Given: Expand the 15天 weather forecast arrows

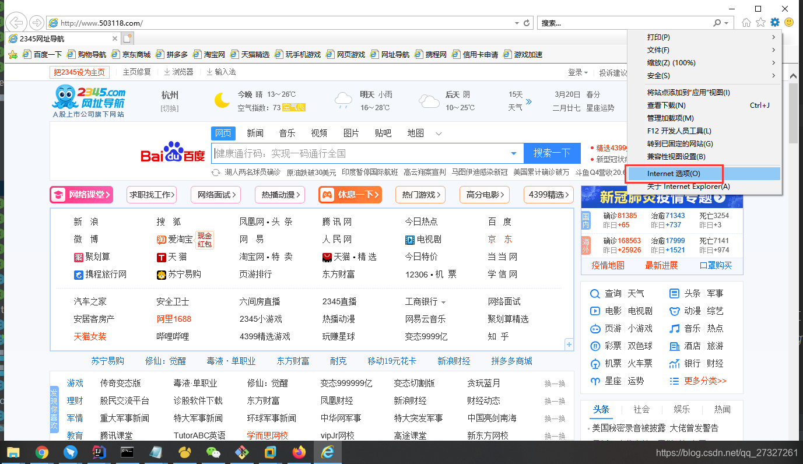Looking at the screenshot, I should coord(529,101).
